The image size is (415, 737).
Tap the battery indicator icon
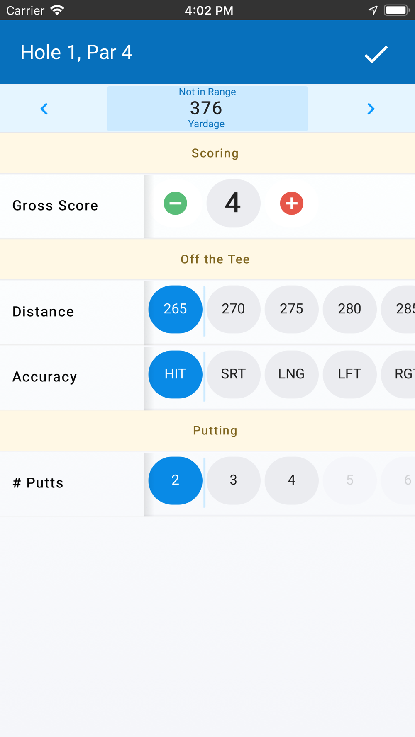point(397,10)
